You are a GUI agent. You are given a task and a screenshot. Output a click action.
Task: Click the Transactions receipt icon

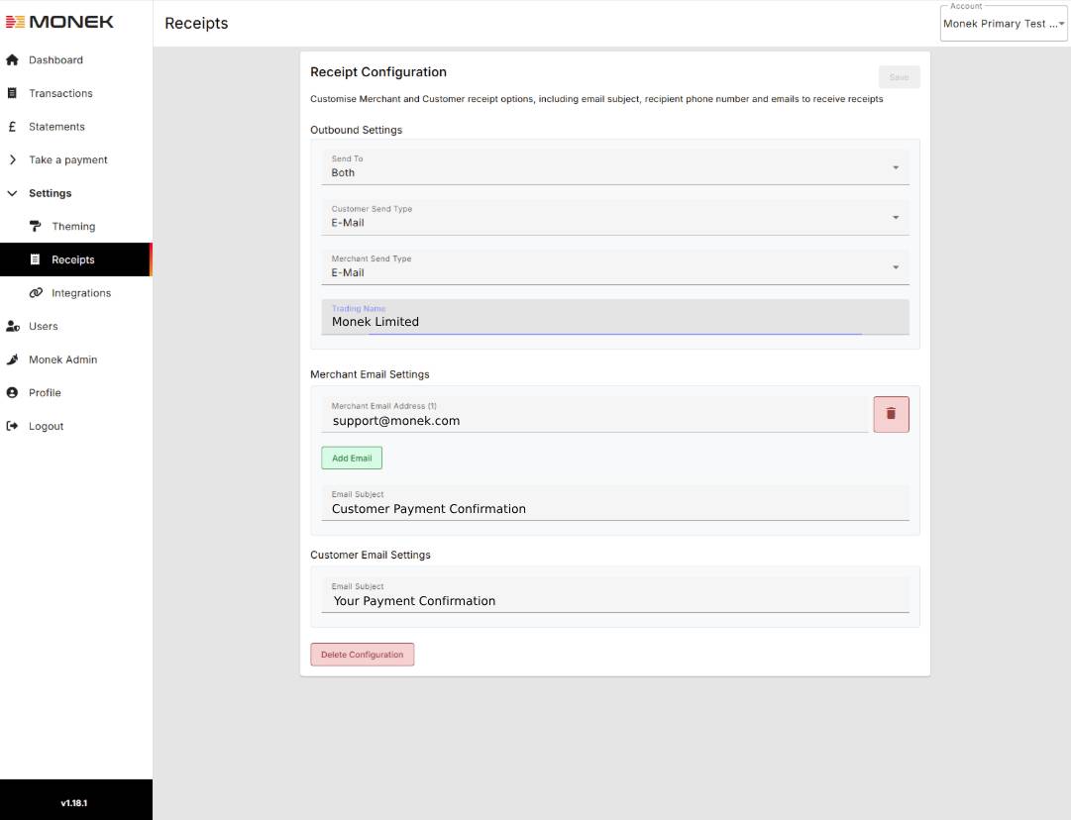tap(12, 93)
